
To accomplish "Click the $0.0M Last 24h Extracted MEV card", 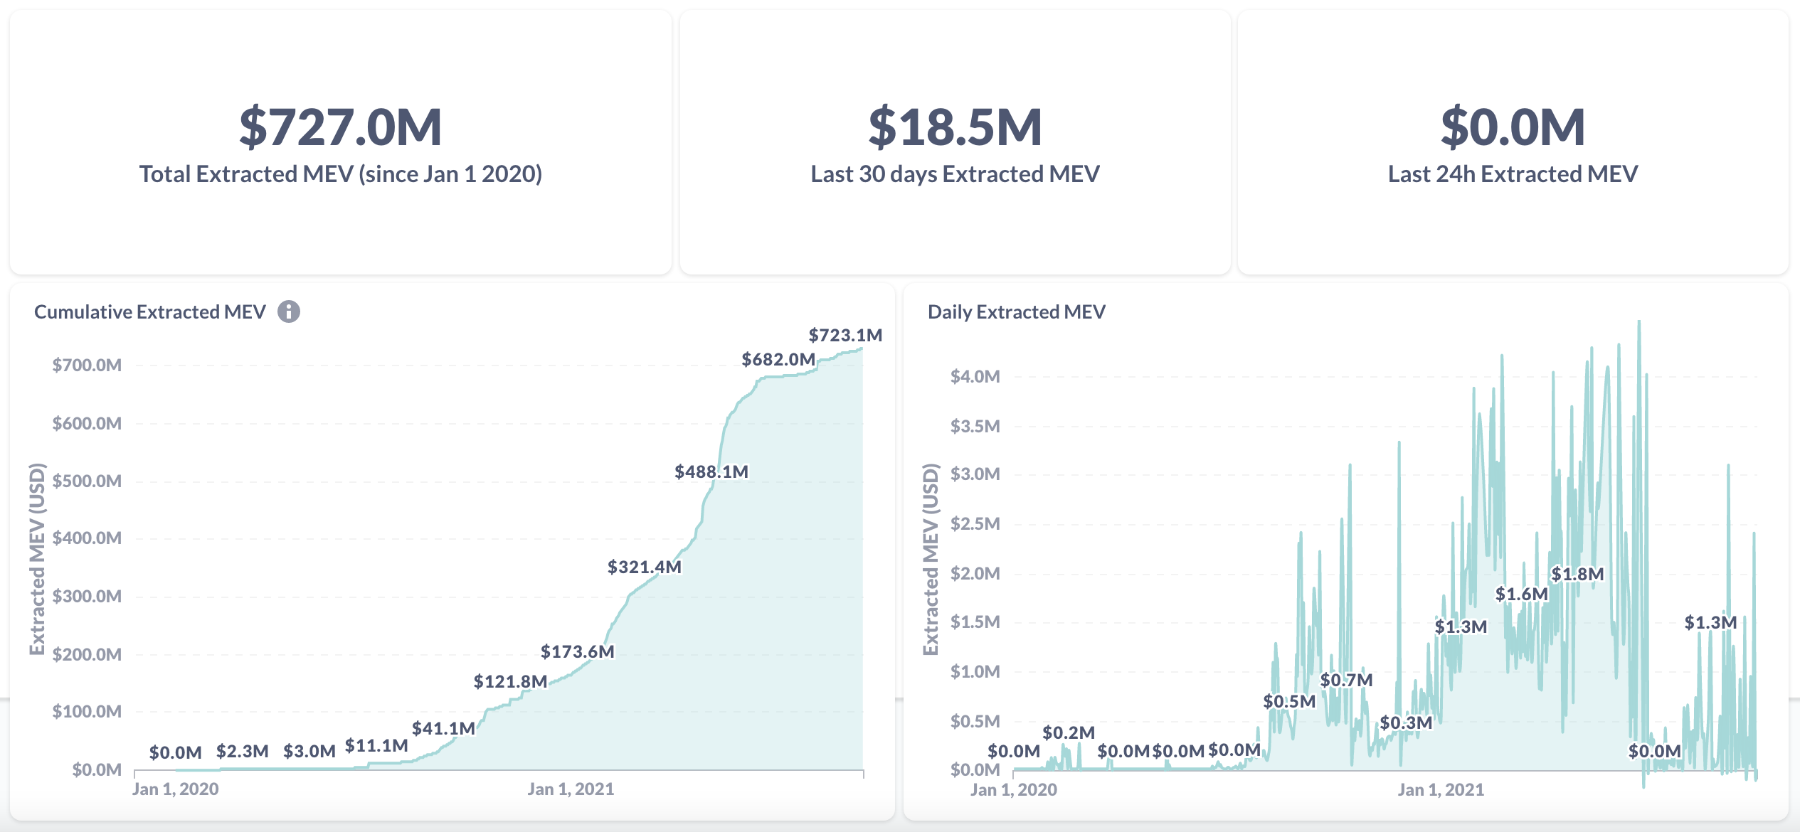I will (x=1519, y=139).
